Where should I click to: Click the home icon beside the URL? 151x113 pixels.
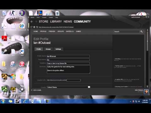pos(37,27)
